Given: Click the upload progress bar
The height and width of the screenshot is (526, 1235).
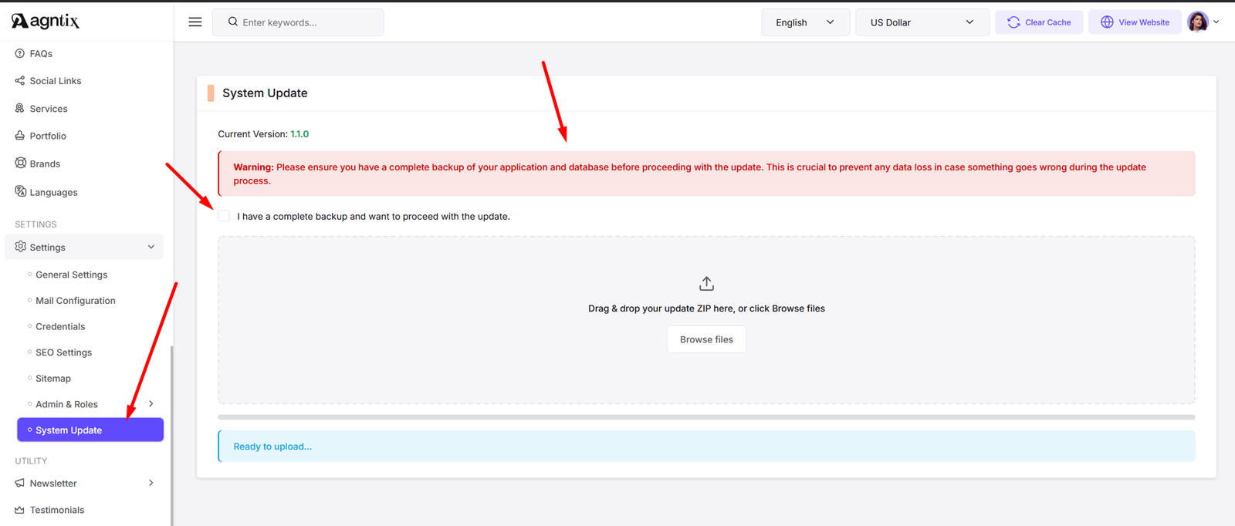Looking at the screenshot, I should click(706, 417).
